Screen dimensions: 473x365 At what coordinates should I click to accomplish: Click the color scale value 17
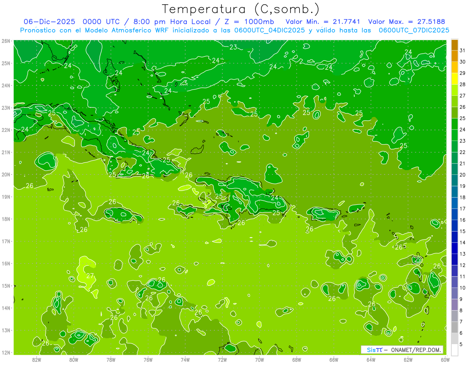pyautogui.click(x=463, y=209)
